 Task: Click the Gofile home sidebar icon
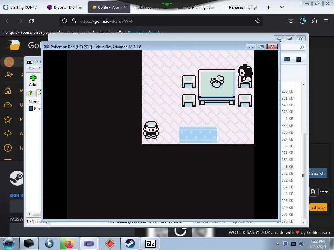8,90
